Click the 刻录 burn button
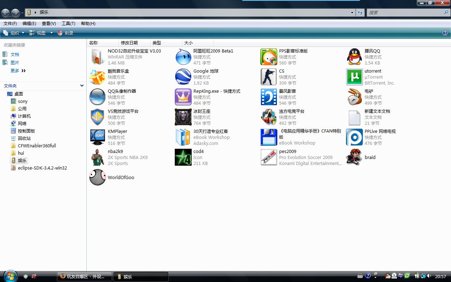Image resolution: width=451 pixels, height=282 pixels. (x=66, y=33)
